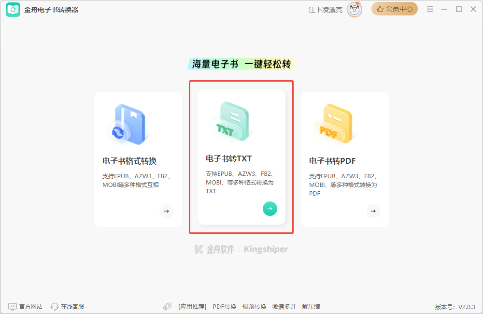
Task: Click description text under 电子书转PDF
Action: click(x=343, y=185)
